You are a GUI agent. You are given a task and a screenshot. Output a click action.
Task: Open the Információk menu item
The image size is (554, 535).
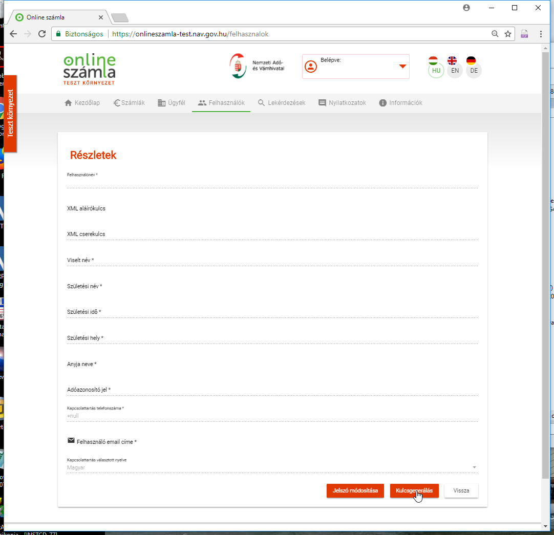coord(401,103)
